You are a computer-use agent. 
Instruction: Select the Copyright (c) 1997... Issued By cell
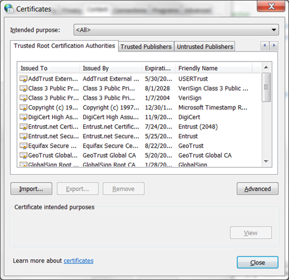[x=111, y=108]
